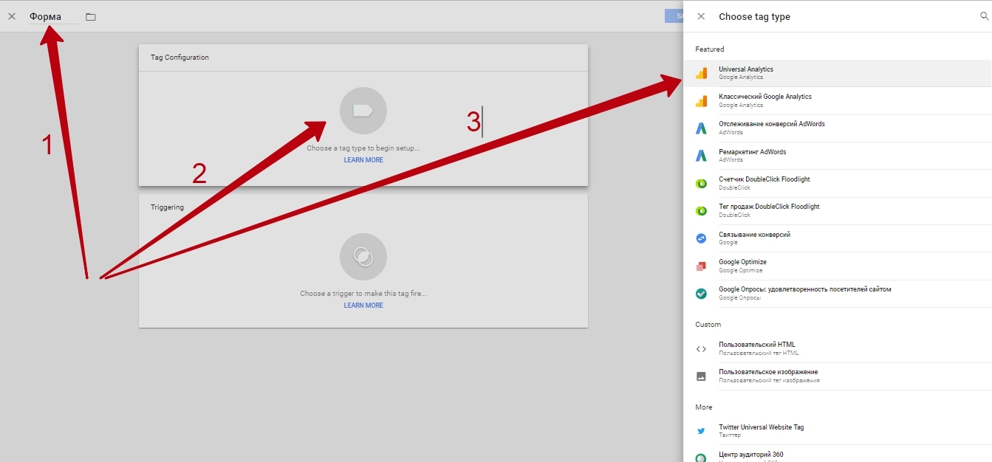The image size is (992, 462).
Task: Open search in Choose tag type panel
Action: point(985,16)
